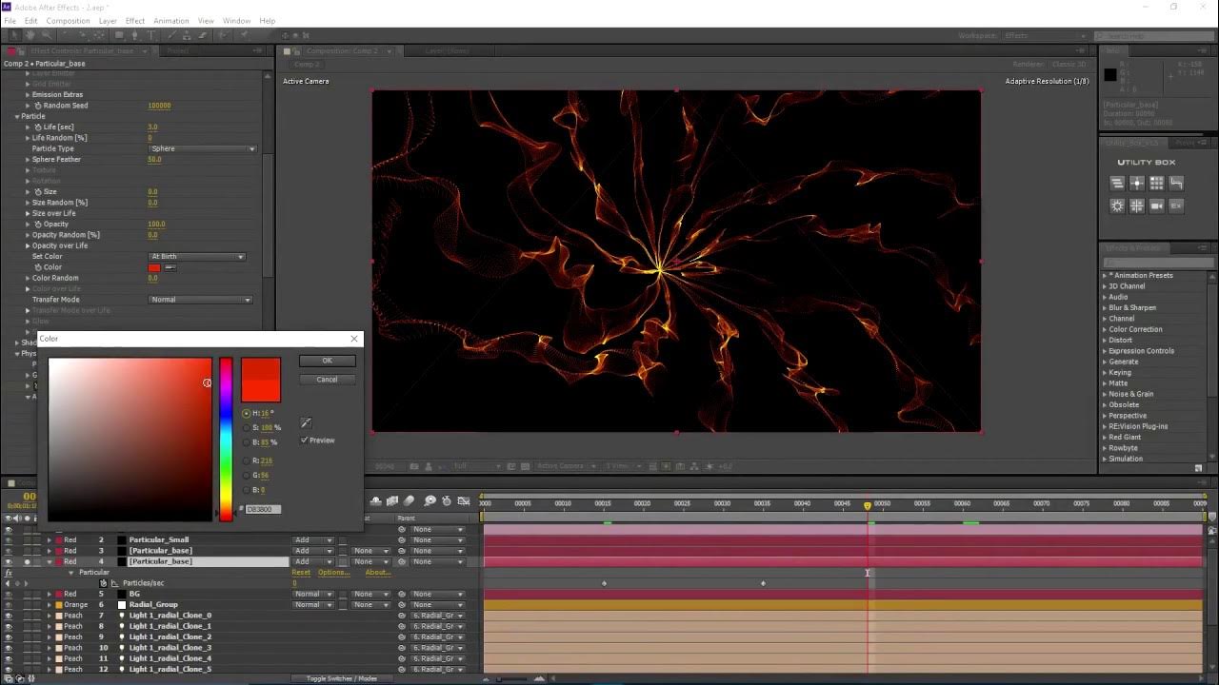
Task: Open the File menu
Action: [x=10, y=20]
